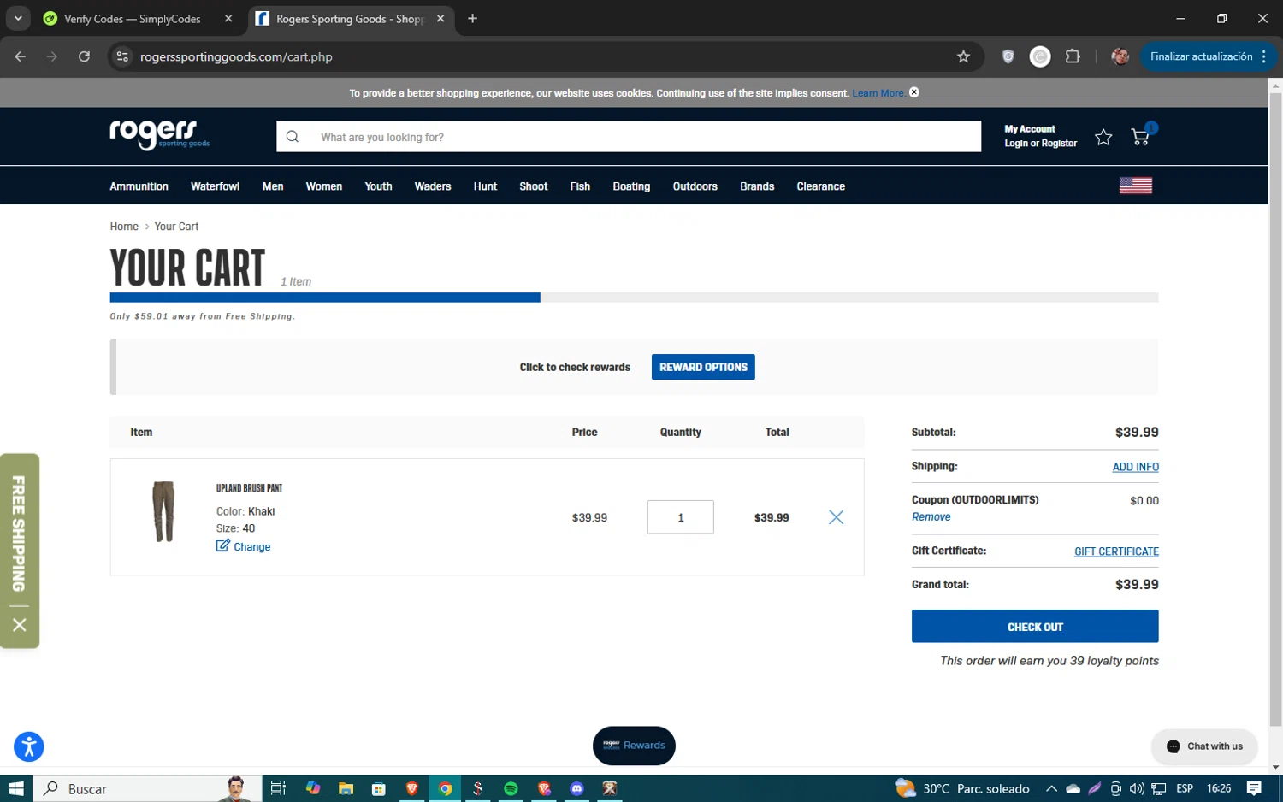Open the Brands menu
This screenshot has height=802, width=1283.
tap(757, 186)
